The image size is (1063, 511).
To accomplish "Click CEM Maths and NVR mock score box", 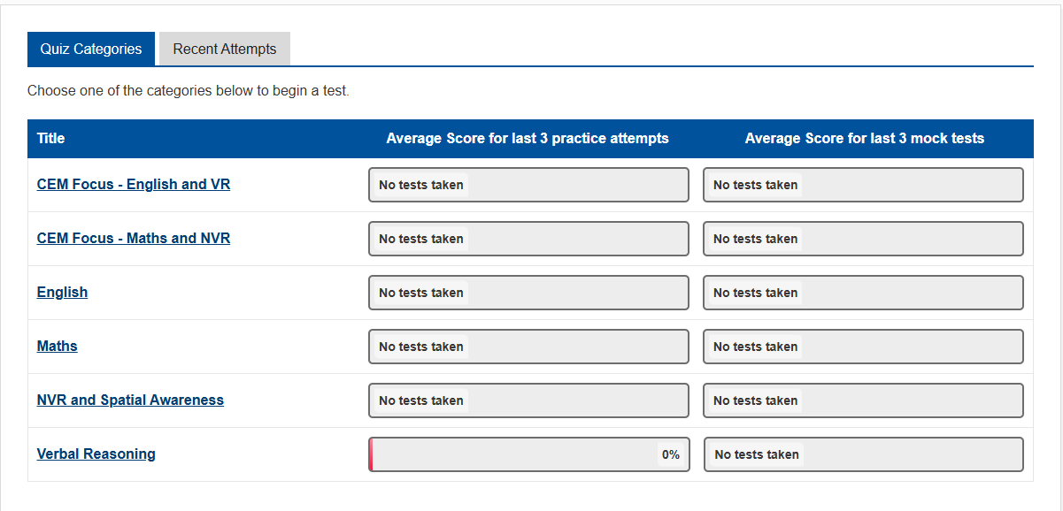I will pos(863,239).
